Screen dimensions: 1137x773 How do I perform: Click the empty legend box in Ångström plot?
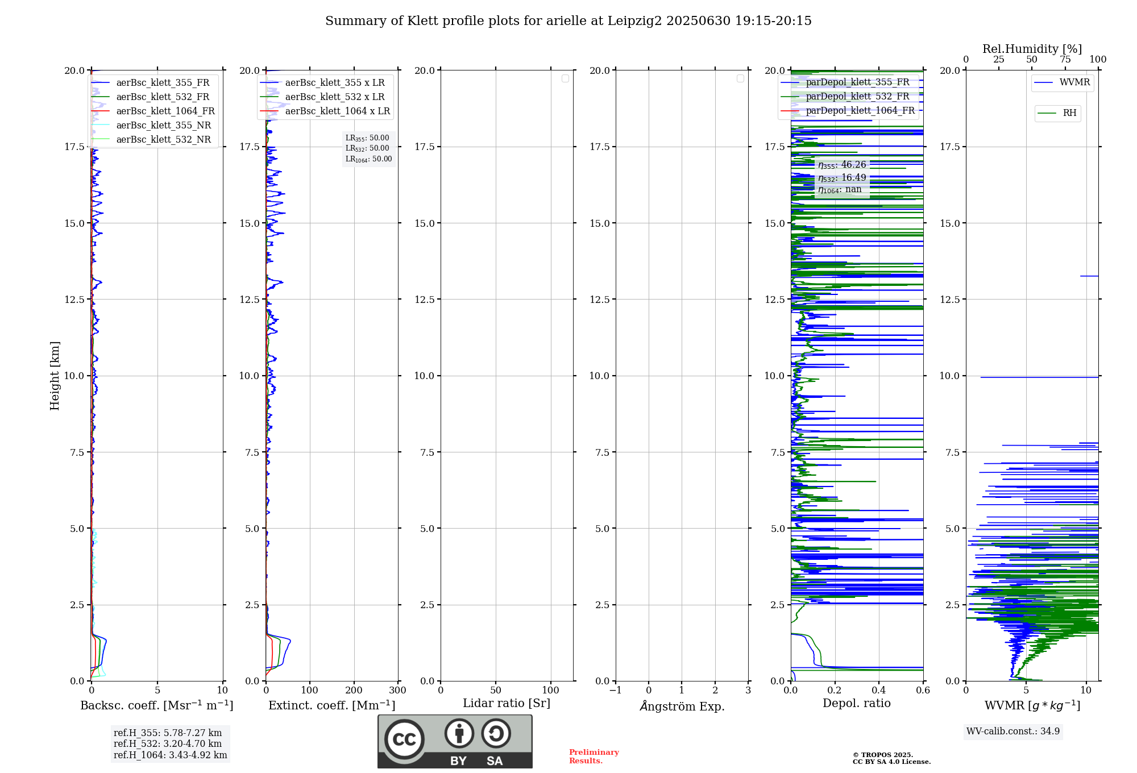point(740,78)
